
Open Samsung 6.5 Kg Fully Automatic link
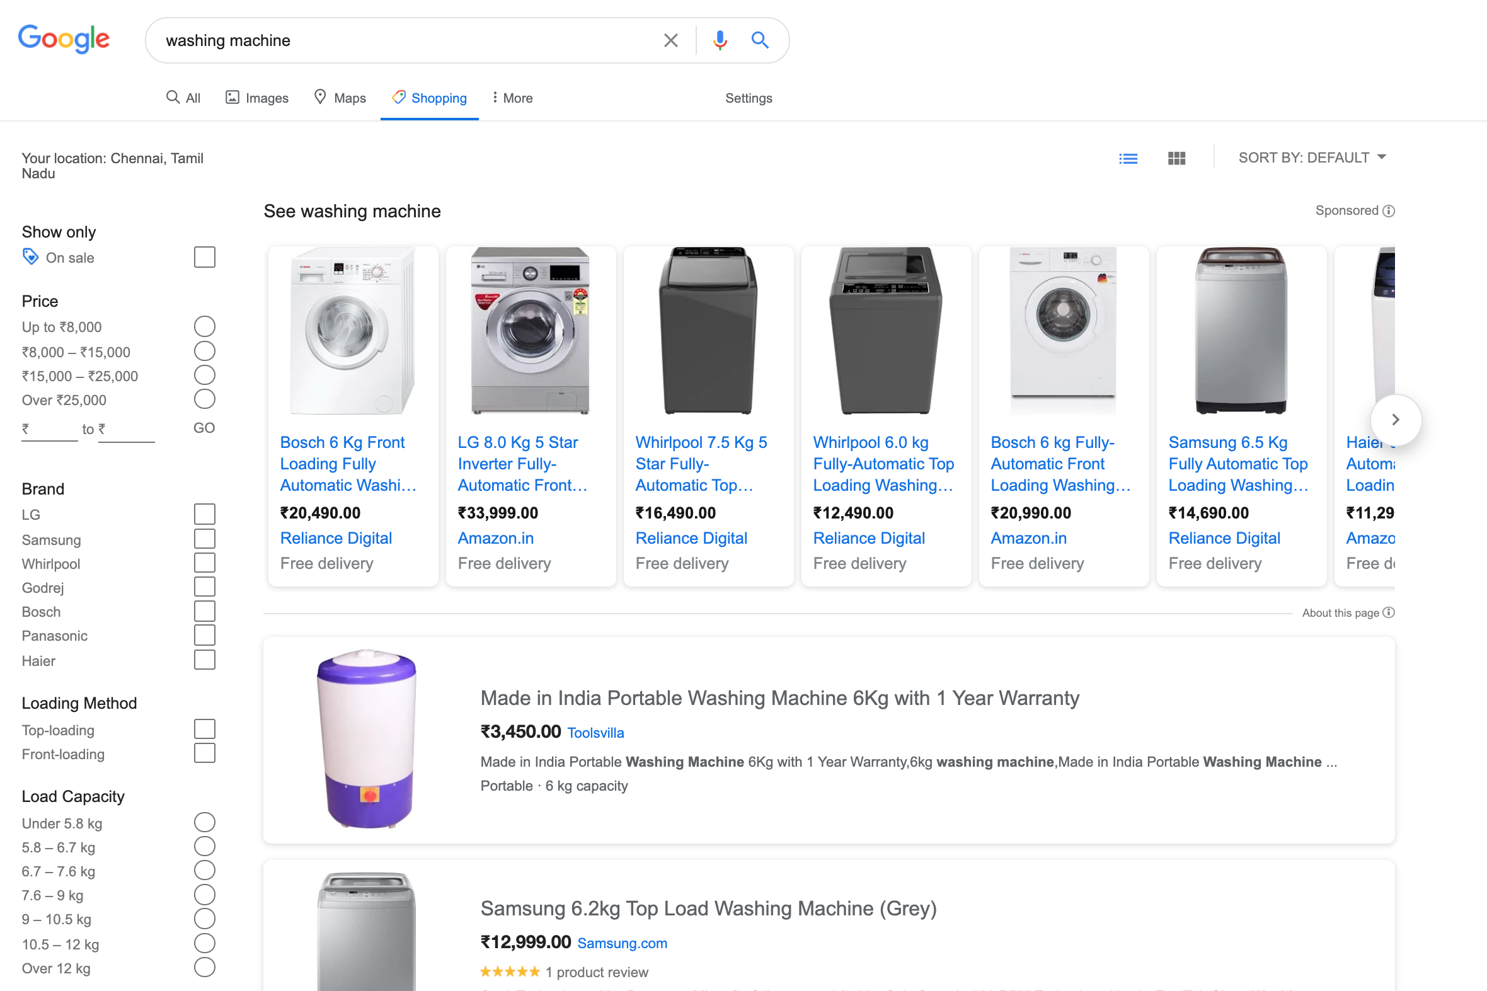tap(1239, 464)
